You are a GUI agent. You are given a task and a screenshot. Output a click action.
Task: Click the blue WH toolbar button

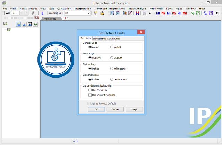point(179,13)
